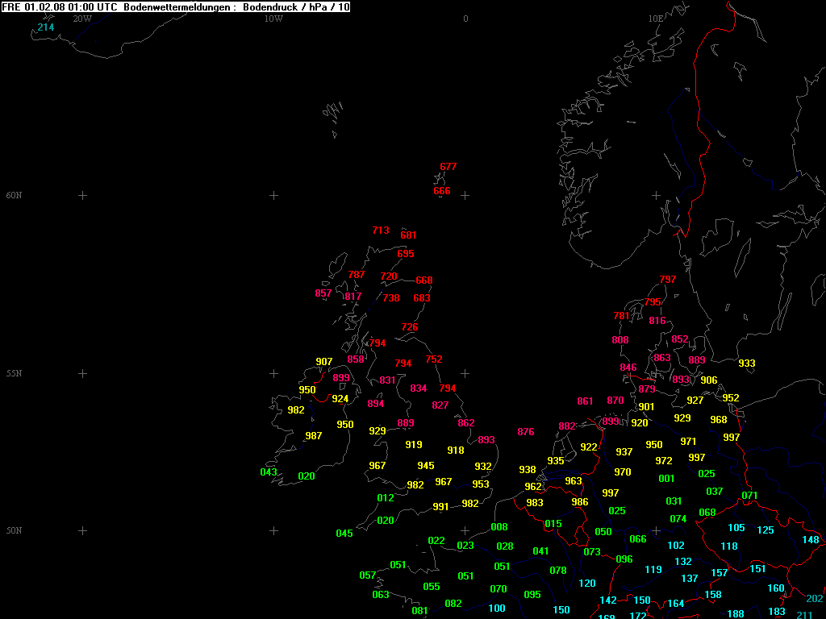Select the cyan 105 pressure value

736,528
